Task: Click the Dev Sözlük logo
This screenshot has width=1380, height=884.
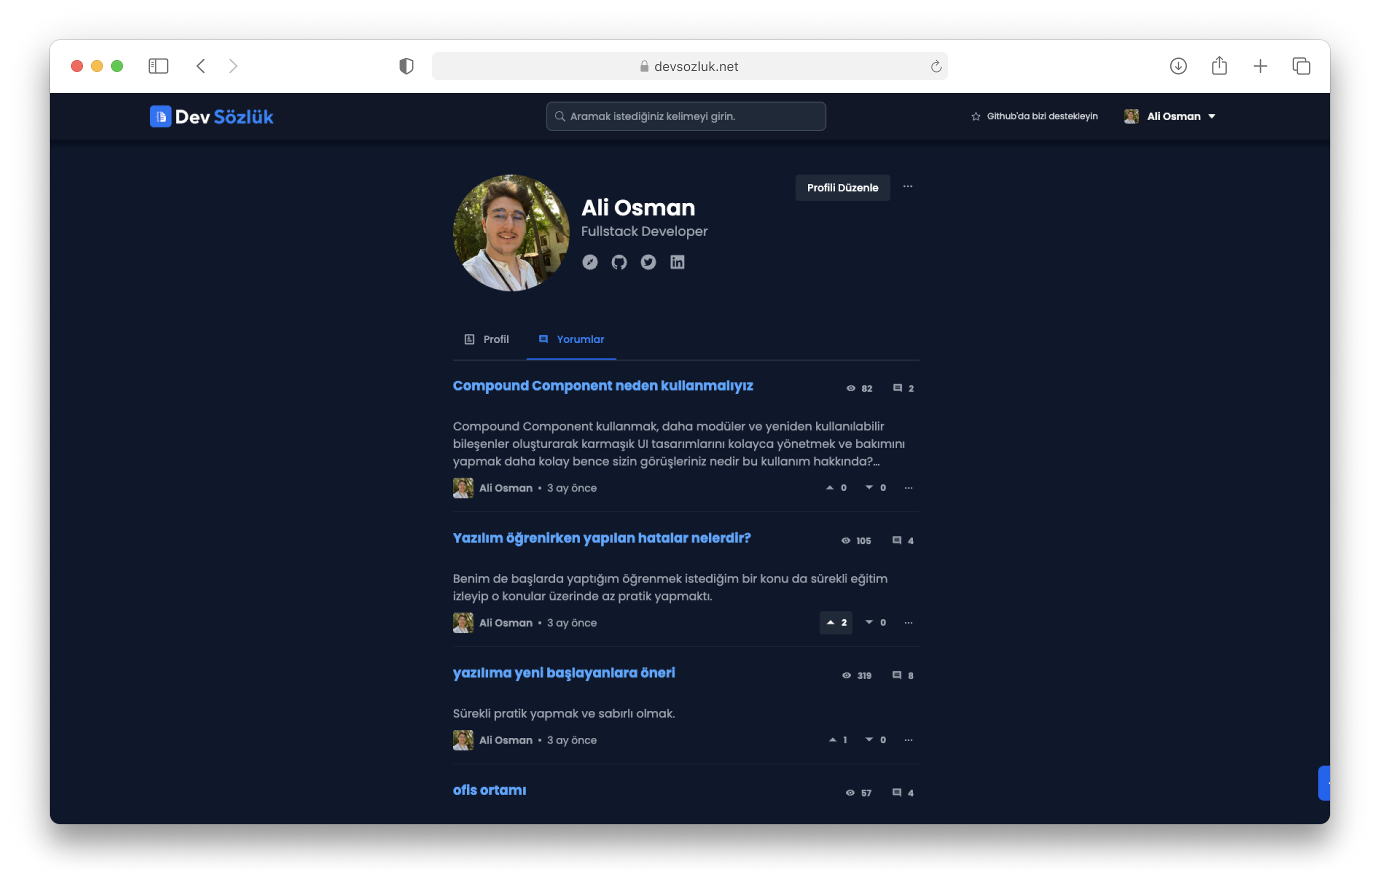Action: tap(211, 116)
